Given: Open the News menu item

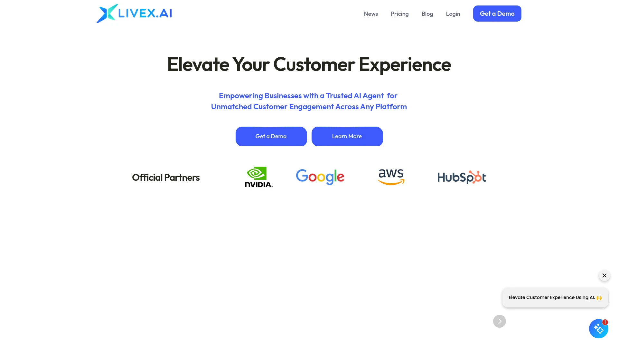Looking at the screenshot, I should pyautogui.click(x=370, y=14).
